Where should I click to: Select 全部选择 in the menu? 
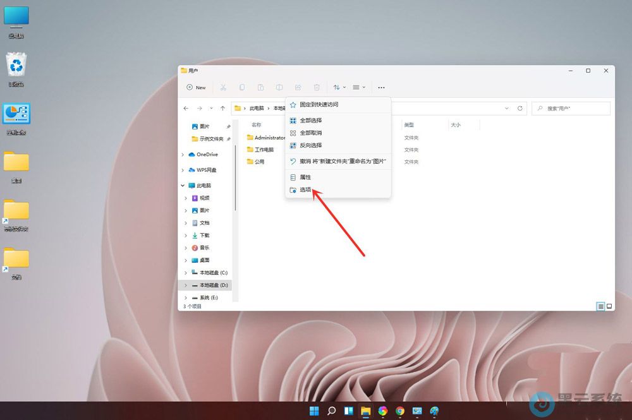click(x=310, y=121)
